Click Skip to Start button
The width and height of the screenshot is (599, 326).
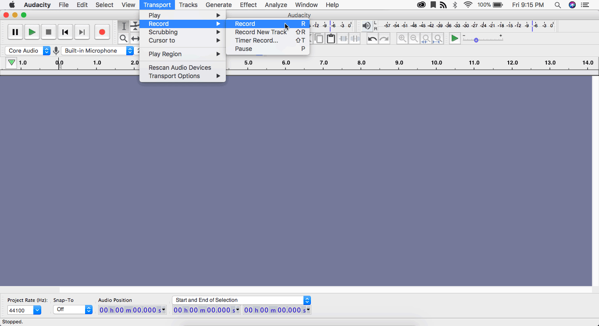pos(65,32)
